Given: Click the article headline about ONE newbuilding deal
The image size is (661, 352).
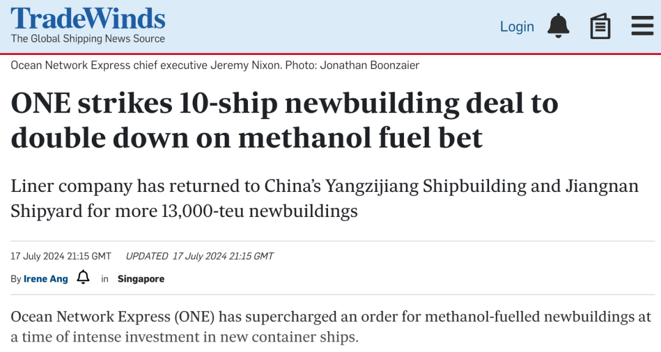Looking at the screenshot, I should tap(285, 120).
